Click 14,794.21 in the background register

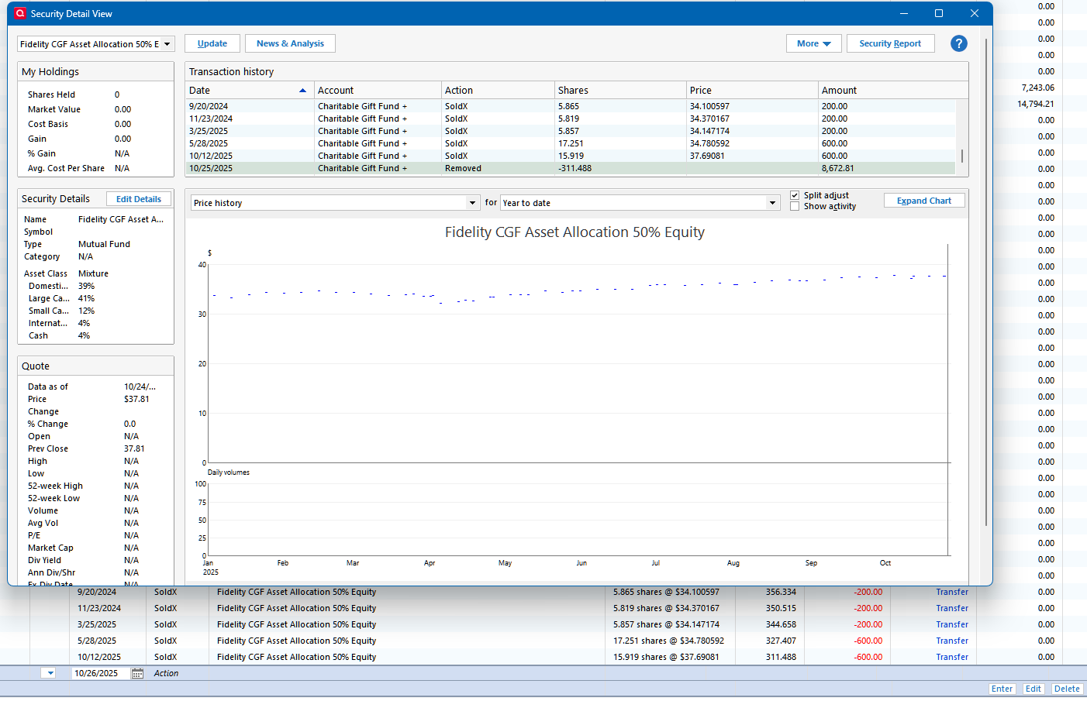(1035, 104)
